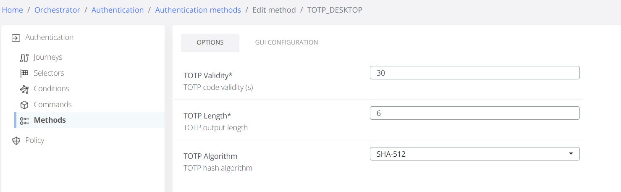
Task: Navigate to Orchestrator breadcrumb link
Action: coord(57,10)
